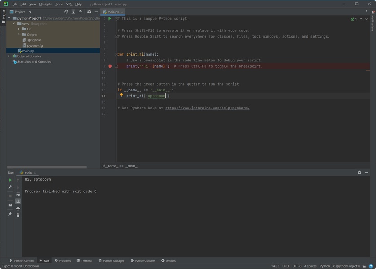The width and height of the screenshot is (376, 269).
Task: Toggle Soft-Wrap in the Run console
Action: pyautogui.click(x=18, y=195)
